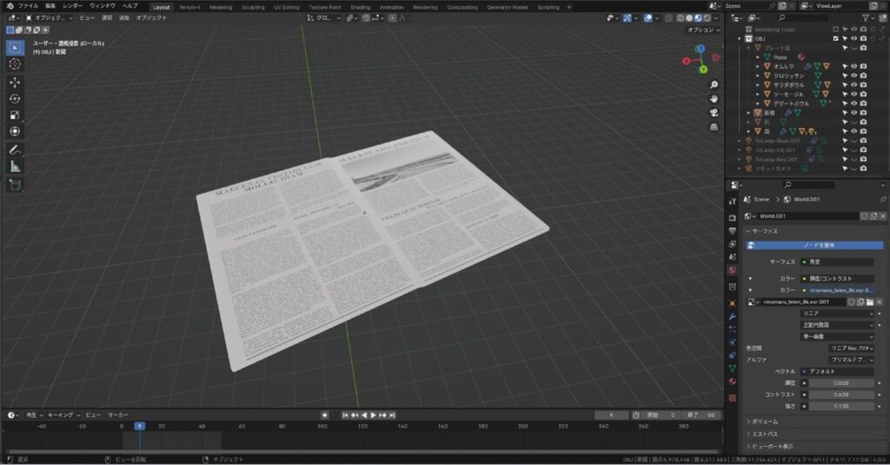Expand the 新聞 tree item
The height and width of the screenshot is (465, 890).
pos(748,112)
